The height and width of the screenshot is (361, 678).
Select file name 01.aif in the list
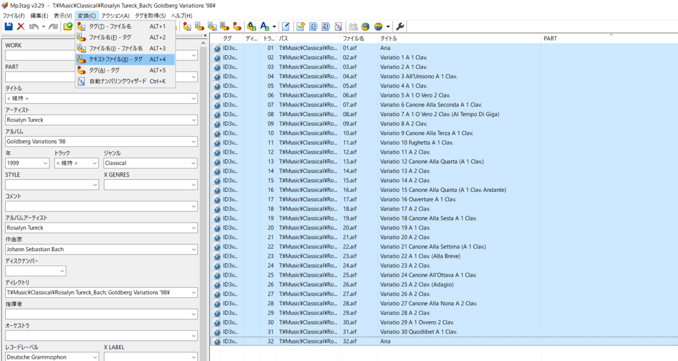click(350, 48)
